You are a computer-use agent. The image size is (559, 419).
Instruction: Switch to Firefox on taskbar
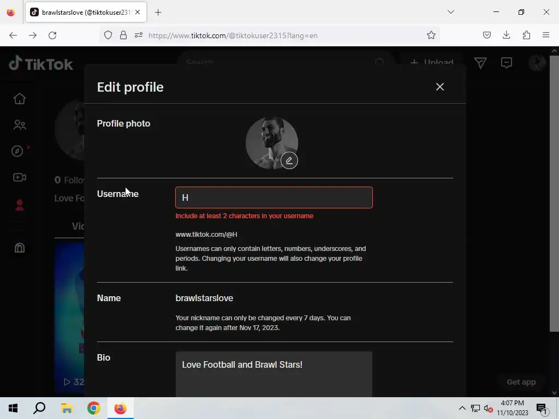click(121, 408)
